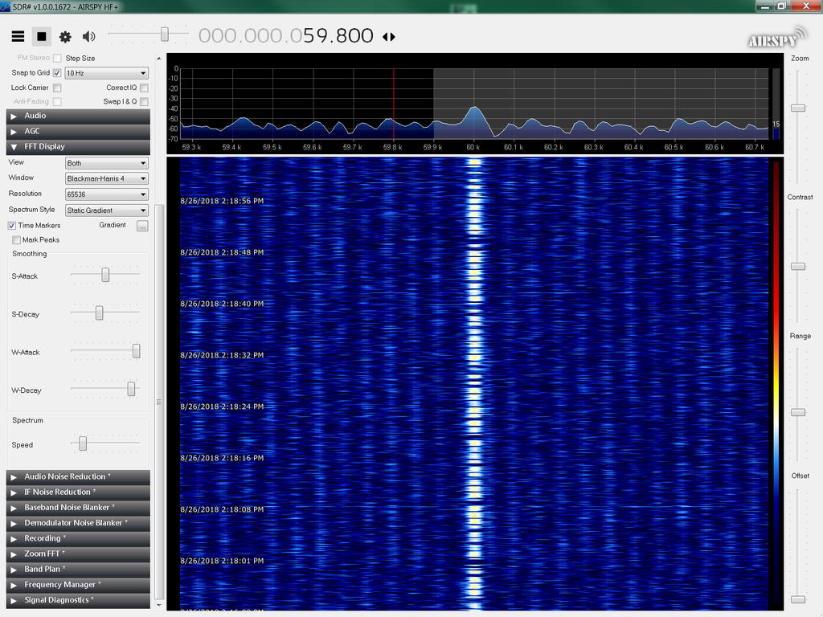Click the Offset slider handle
The height and width of the screenshot is (617, 823).
(798, 599)
